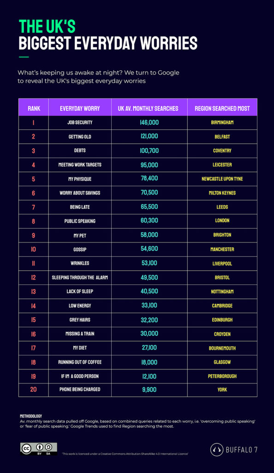Click the NEWCASTLE UPON TYNE region cell
This screenshot has width=274, height=473.
pyautogui.click(x=222, y=179)
